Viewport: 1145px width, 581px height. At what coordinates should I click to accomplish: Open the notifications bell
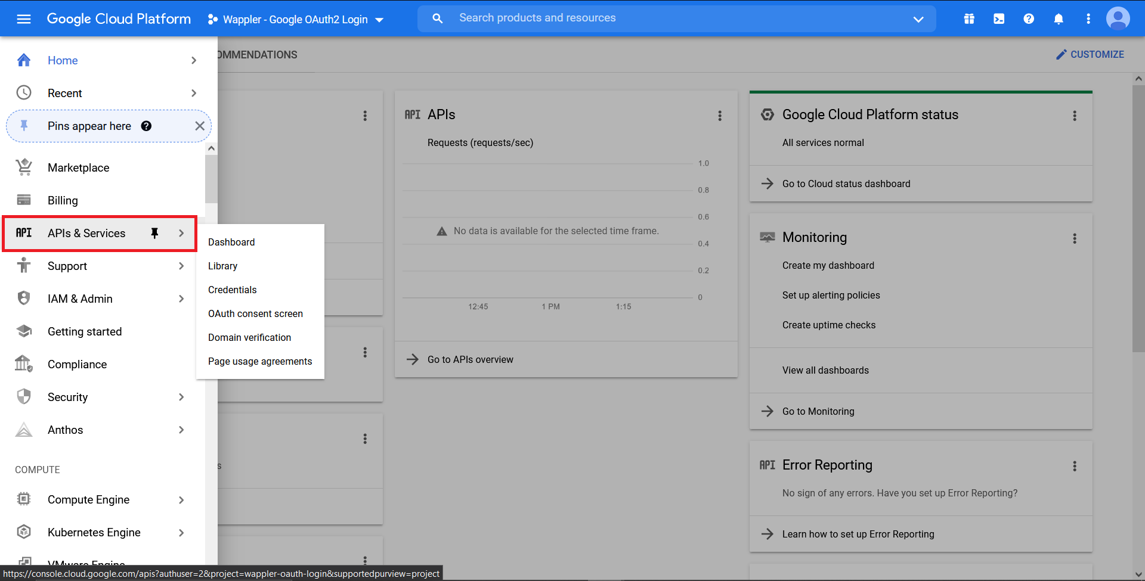click(1059, 19)
